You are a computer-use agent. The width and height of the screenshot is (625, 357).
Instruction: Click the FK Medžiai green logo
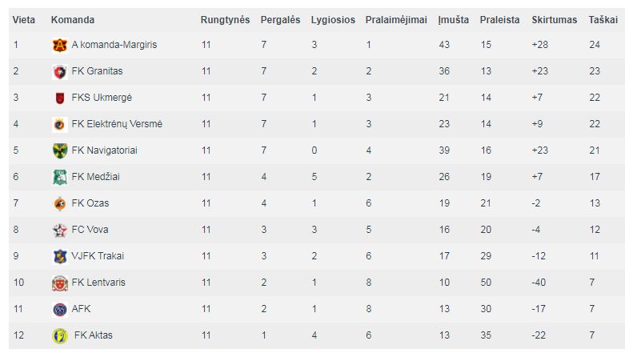(60, 177)
